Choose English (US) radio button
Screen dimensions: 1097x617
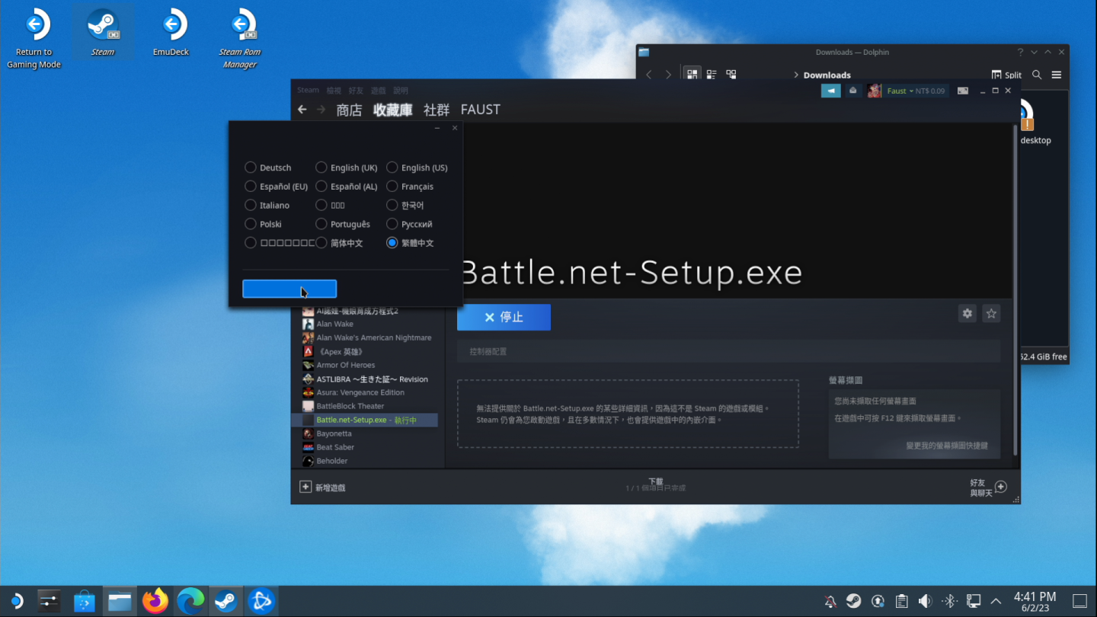click(417, 168)
